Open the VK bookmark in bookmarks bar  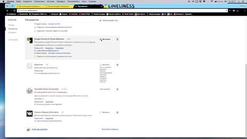pyautogui.click(x=164, y=14)
